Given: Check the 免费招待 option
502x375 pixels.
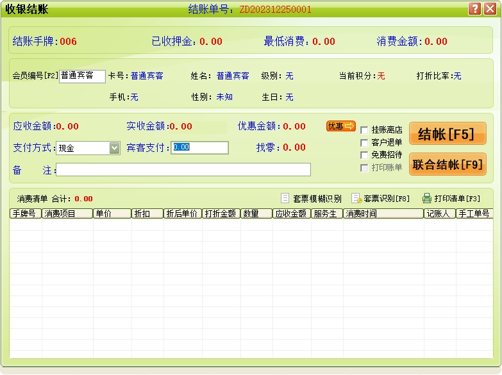Looking at the screenshot, I should (x=364, y=155).
